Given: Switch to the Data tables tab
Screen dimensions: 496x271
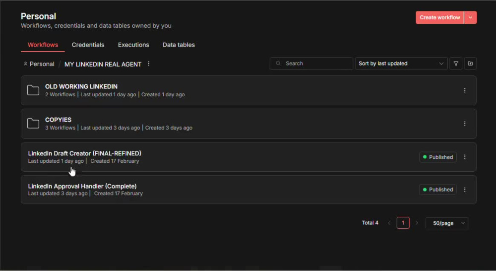Looking at the screenshot, I should coord(179,45).
